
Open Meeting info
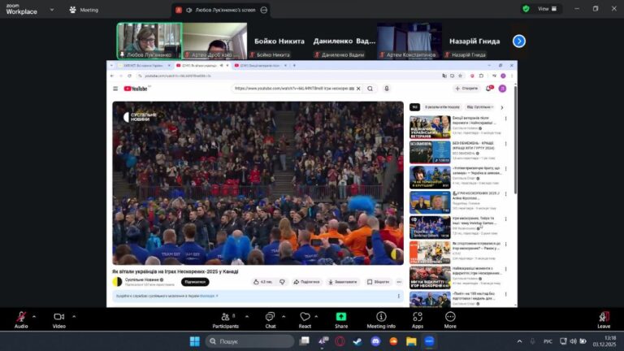point(381,317)
